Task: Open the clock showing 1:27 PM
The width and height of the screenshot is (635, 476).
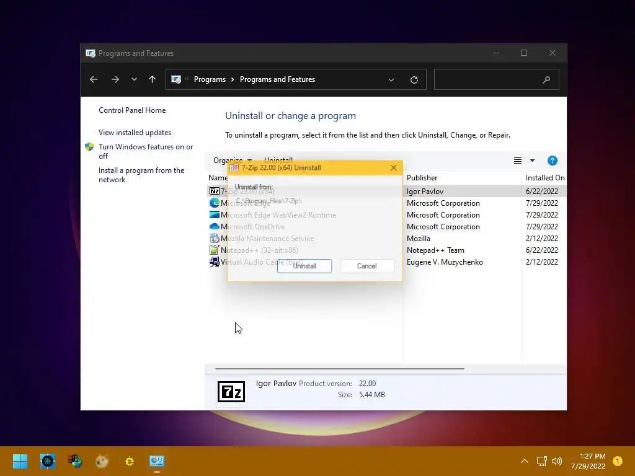Action: click(588, 461)
